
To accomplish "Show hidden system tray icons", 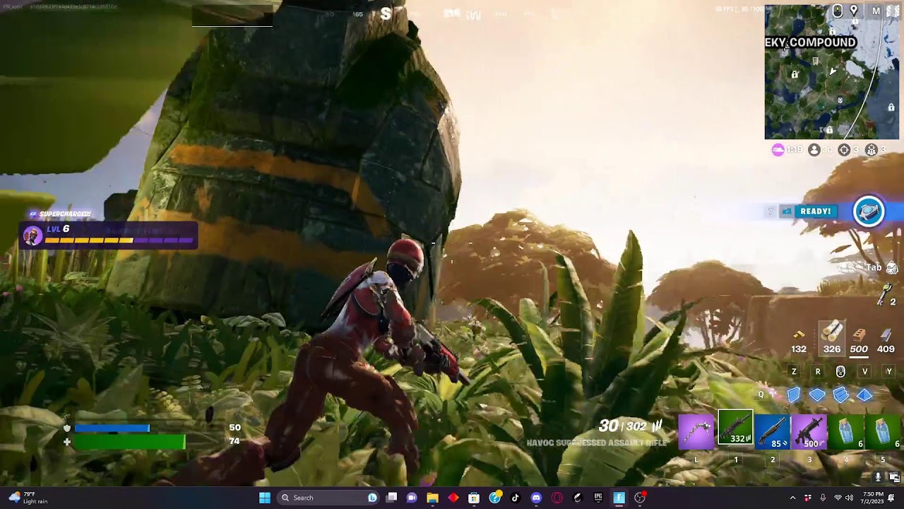I will (x=792, y=498).
